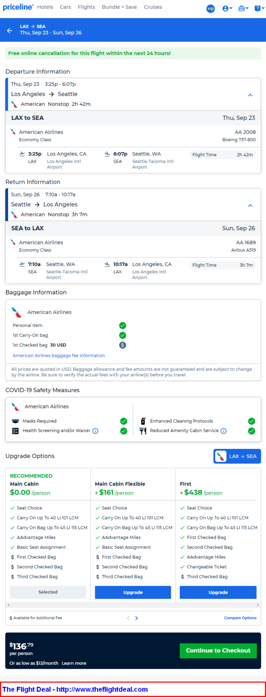Viewport: 266px width, 697px height.
Task: Click the Compare Options link
Action: click(x=240, y=618)
